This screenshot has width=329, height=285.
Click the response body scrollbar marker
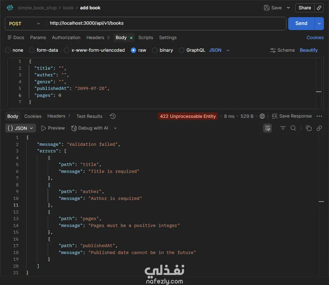point(321,201)
